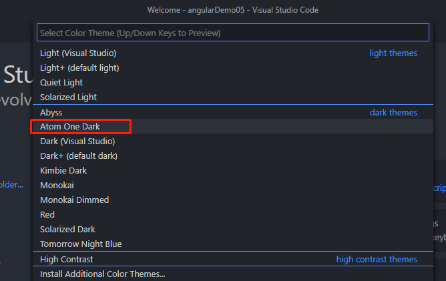The image size is (446, 281).
Task: Select the Abyss dark theme
Action: pos(51,112)
